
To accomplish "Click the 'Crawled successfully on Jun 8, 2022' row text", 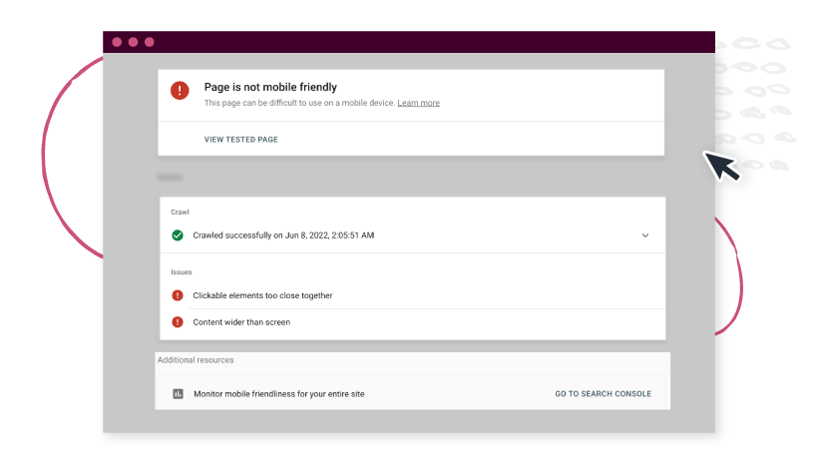I will pyautogui.click(x=283, y=235).
